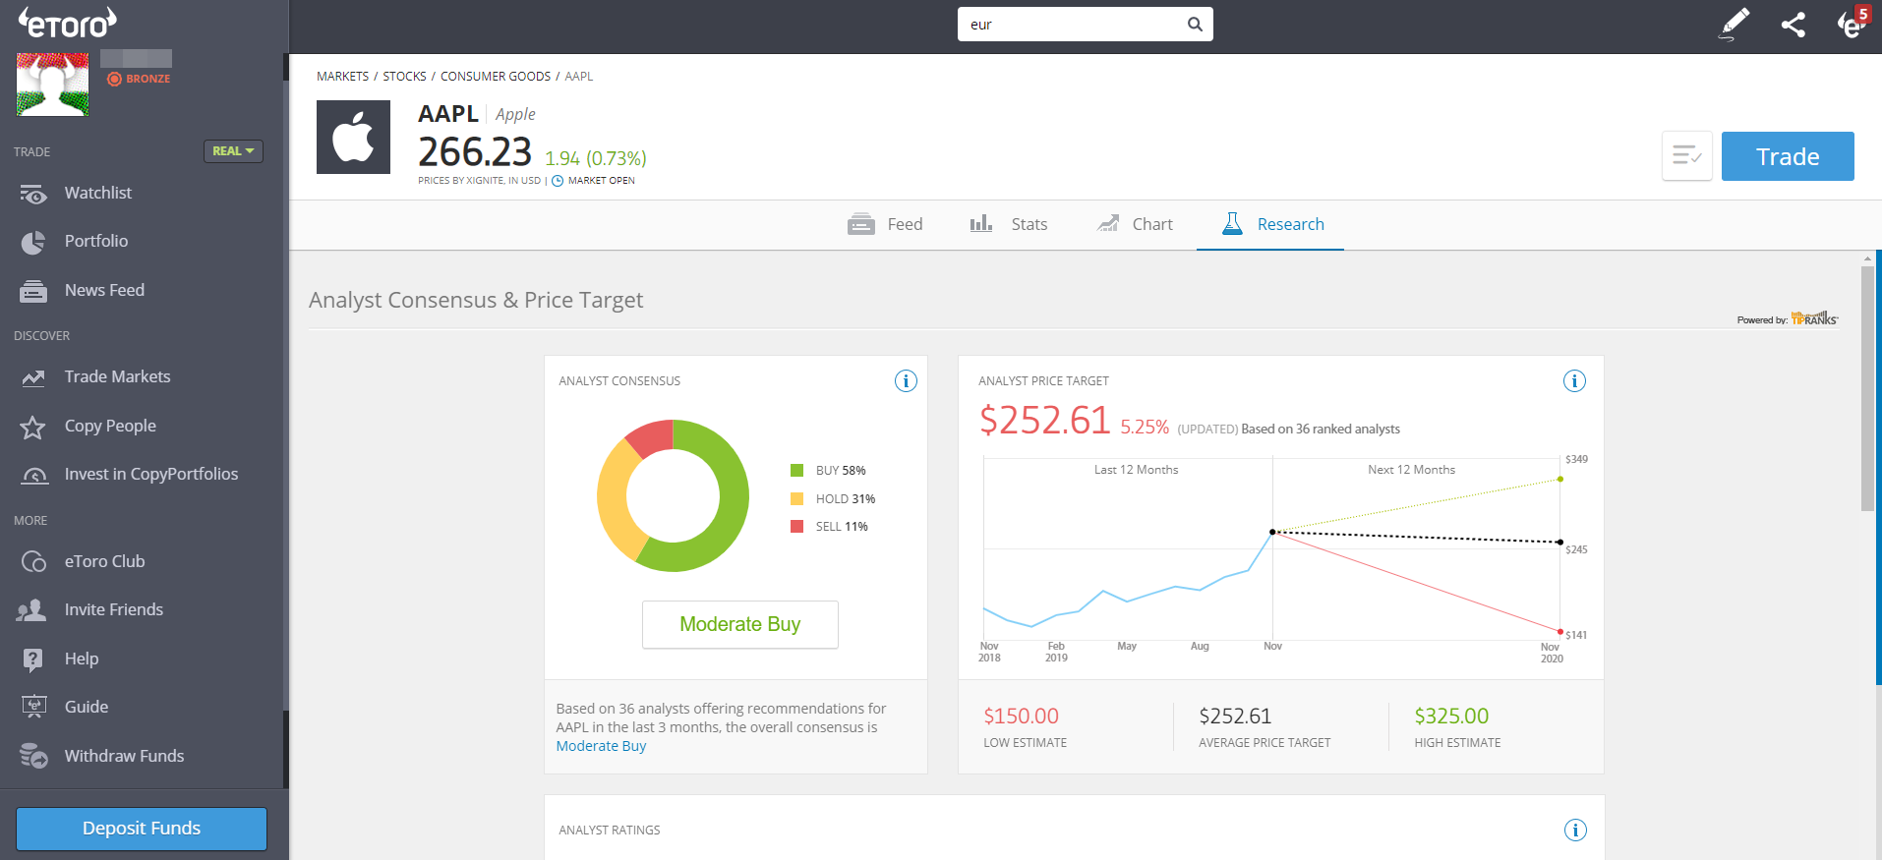Follow the Moderate Buy consensus link

[601, 746]
